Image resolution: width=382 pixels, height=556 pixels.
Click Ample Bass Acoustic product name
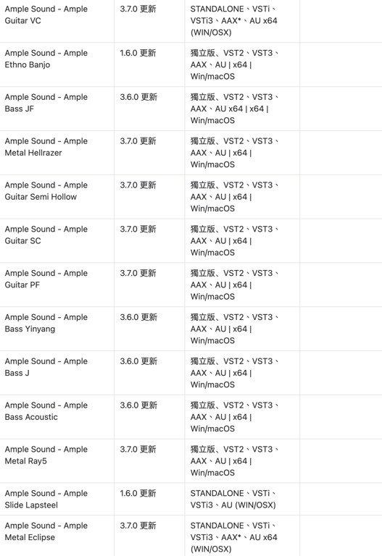(46, 411)
